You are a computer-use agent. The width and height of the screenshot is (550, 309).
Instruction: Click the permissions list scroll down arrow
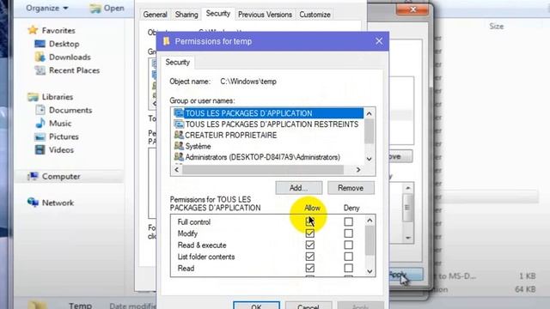point(370,271)
